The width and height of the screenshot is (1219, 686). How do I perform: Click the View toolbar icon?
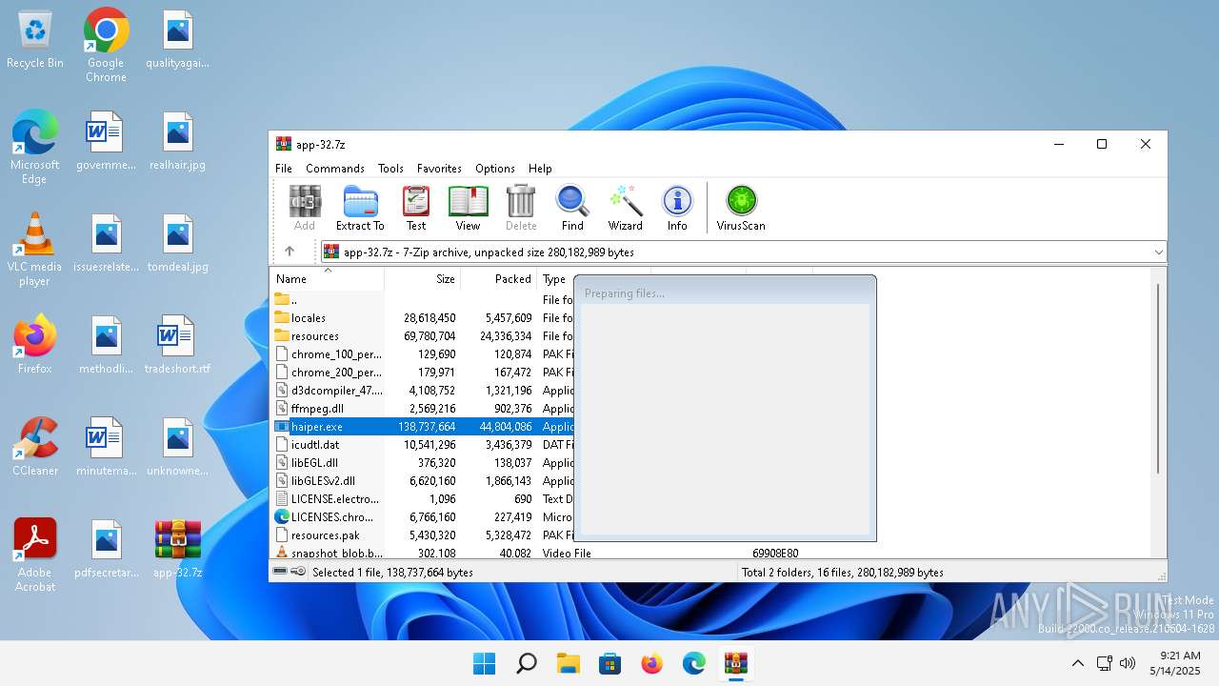pos(468,208)
